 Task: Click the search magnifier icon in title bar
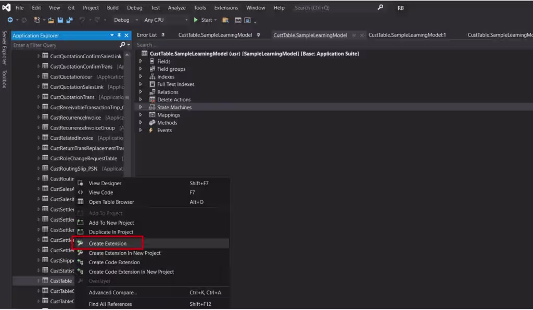pyautogui.click(x=380, y=7)
